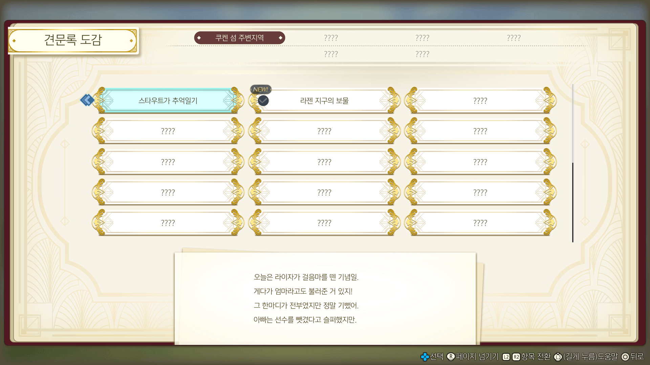Click the L3 help icon
Screen dimensions: 650x365
point(558,357)
